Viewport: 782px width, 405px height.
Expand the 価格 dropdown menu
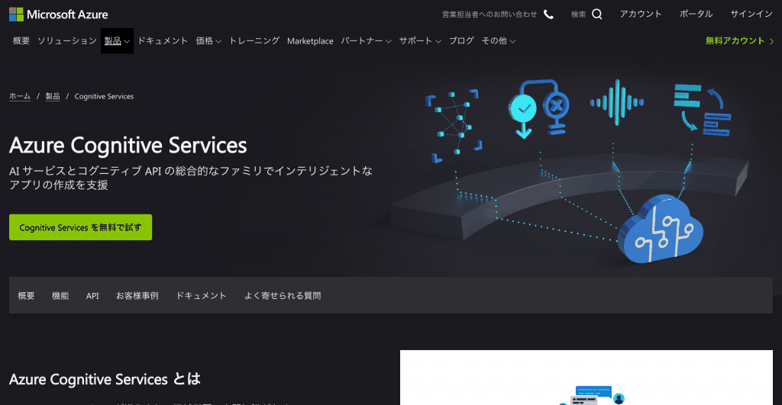pyautogui.click(x=208, y=41)
